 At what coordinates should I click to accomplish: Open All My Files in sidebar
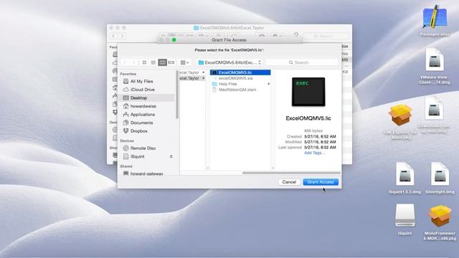tap(141, 81)
